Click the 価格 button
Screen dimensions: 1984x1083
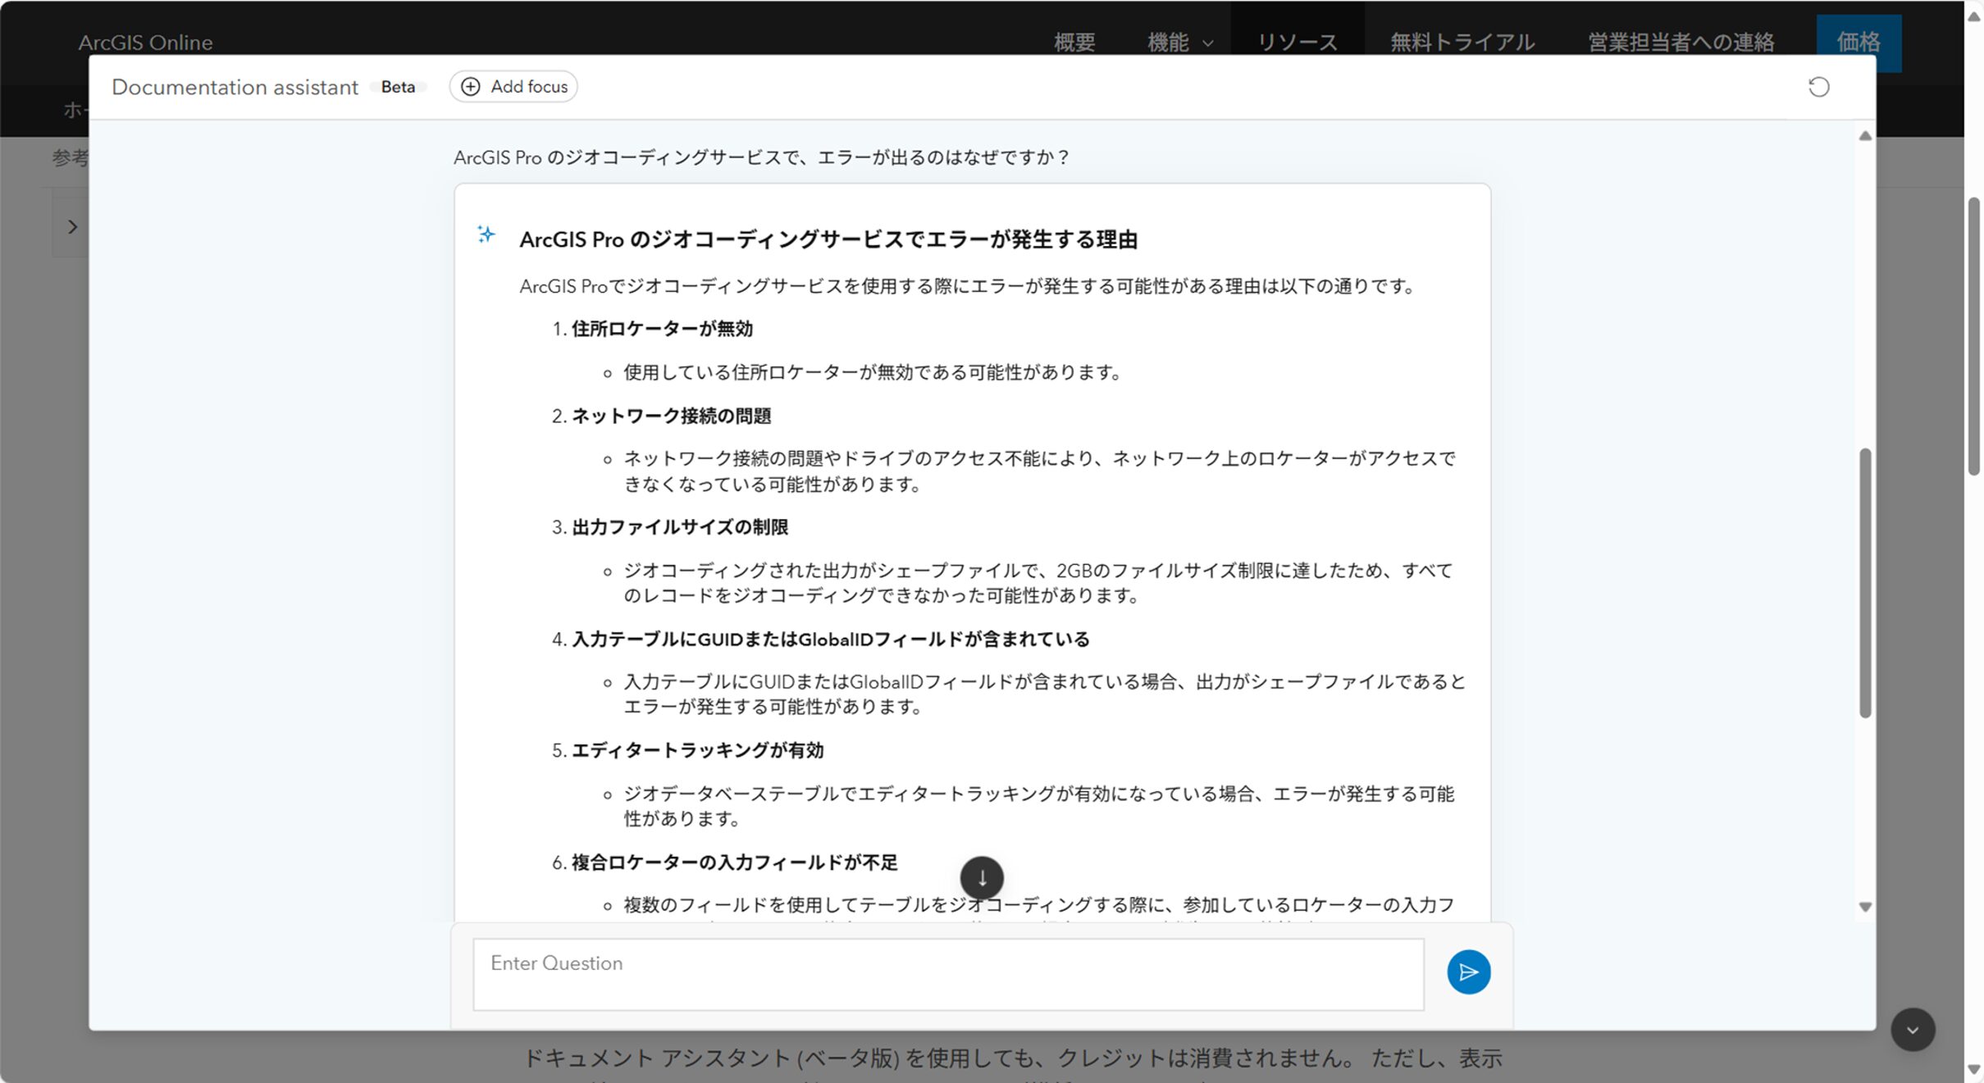pos(1859,42)
